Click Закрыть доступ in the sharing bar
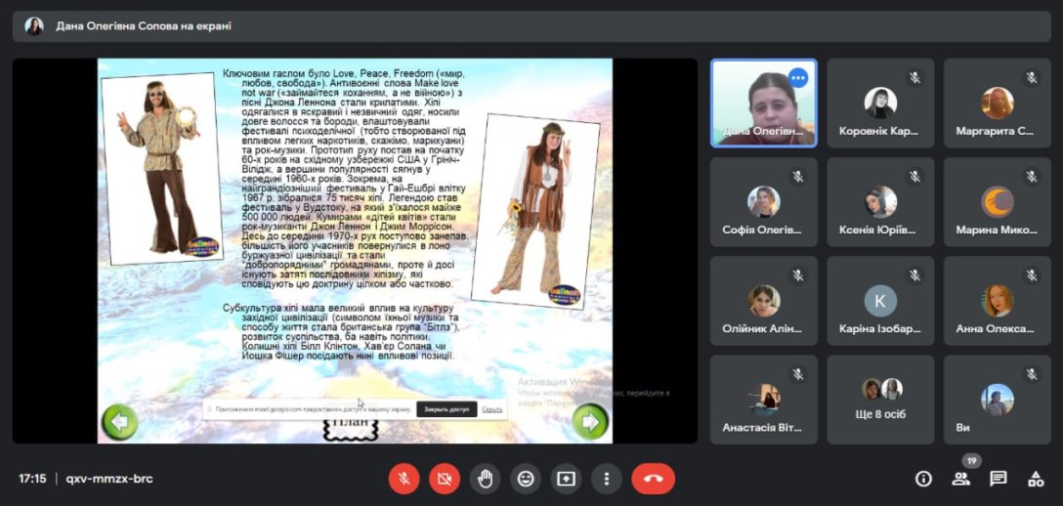This screenshot has width=1063, height=506. [x=446, y=409]
